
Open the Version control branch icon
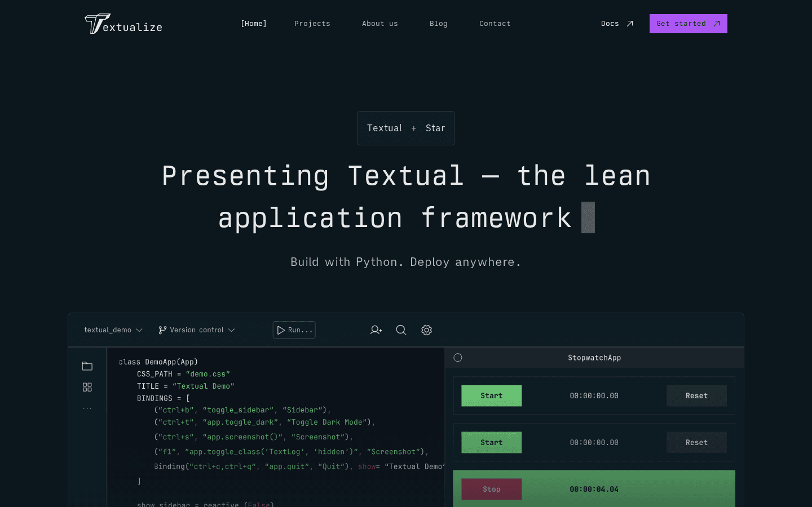[x=162, y=330]
